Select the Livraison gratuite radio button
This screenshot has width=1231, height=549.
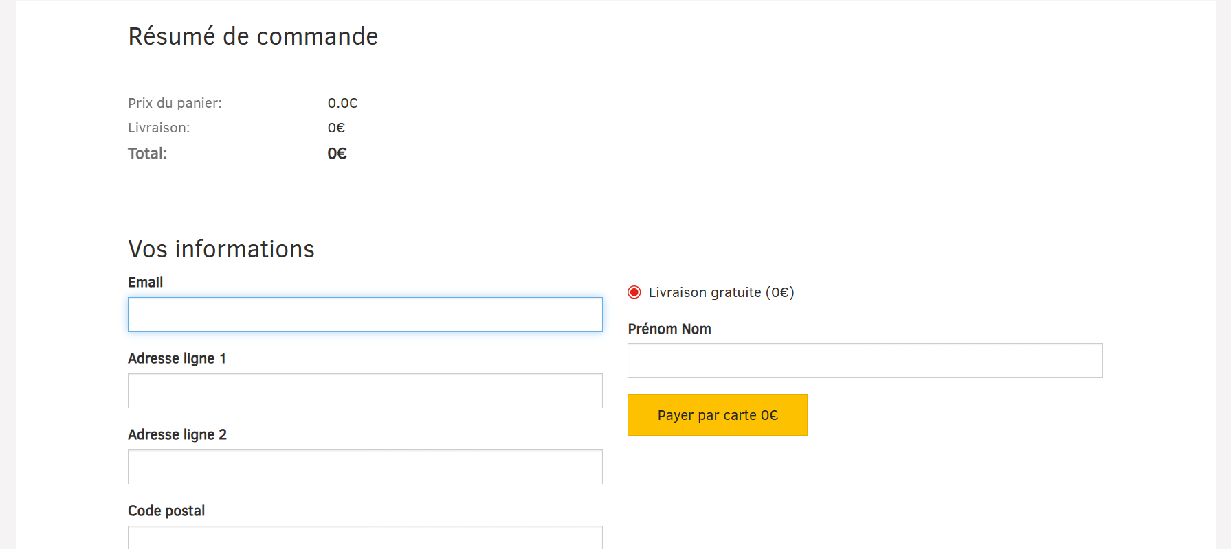click(634, 292)
